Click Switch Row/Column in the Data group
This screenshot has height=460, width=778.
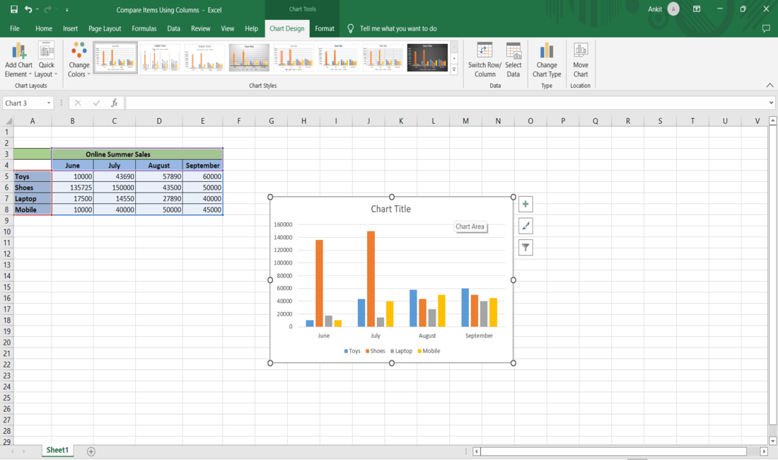coord(484,60)
